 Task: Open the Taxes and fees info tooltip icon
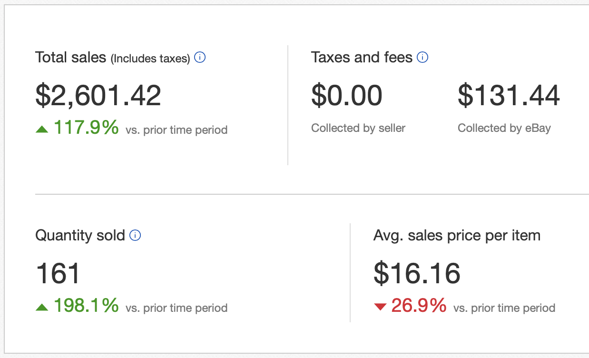422,58
